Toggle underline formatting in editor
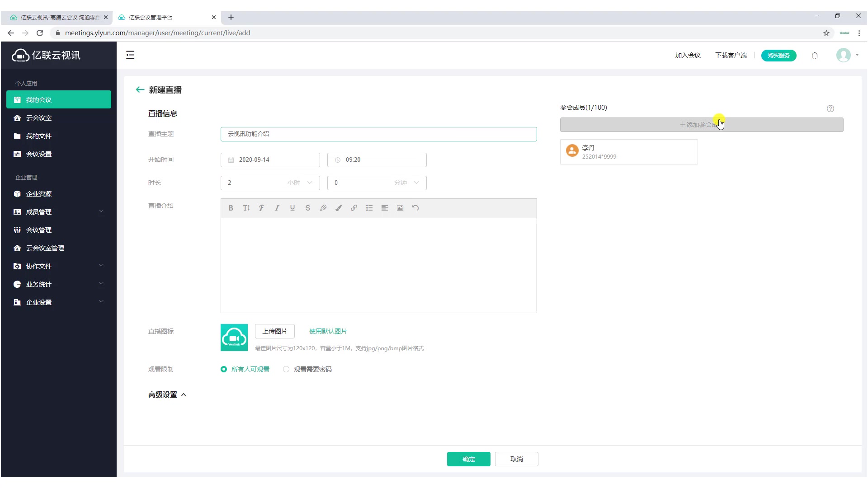Screen dimensions: 868x488 pyautogui.click(x=292, y=208)
